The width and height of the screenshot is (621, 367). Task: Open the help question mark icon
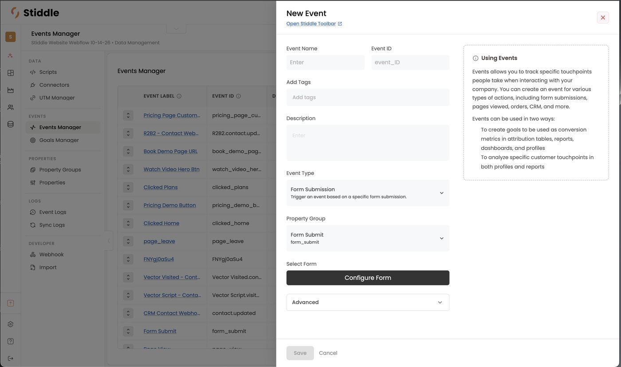[x=11, y=341]
